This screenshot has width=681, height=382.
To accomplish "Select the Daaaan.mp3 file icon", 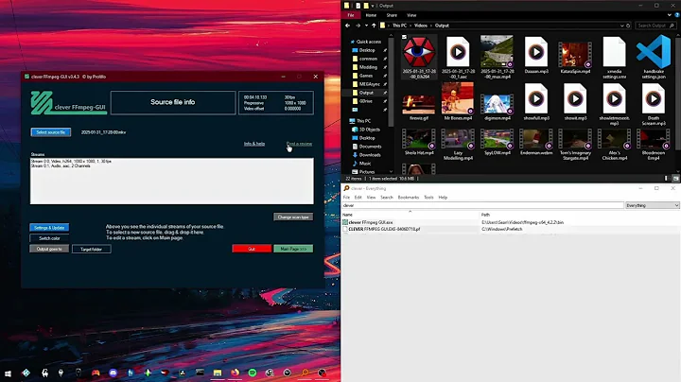I will click(x=536, y=53).
